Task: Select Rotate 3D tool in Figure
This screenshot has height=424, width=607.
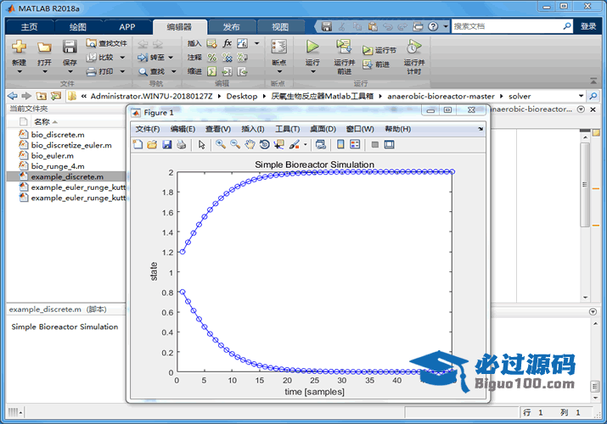Action: 264,144
